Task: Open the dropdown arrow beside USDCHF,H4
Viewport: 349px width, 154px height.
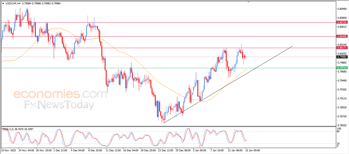Action: [3, 3]
